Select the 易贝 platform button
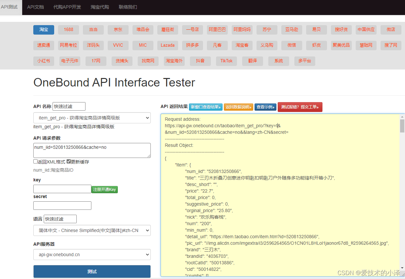 click(317, 30)
